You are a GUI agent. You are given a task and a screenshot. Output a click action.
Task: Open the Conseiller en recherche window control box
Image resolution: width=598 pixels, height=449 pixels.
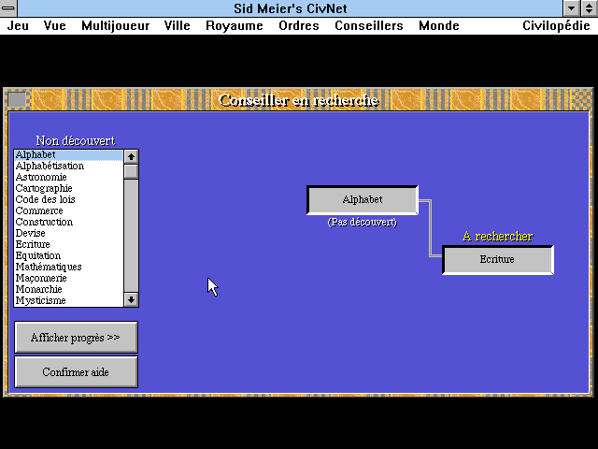[x=17, y=100]
